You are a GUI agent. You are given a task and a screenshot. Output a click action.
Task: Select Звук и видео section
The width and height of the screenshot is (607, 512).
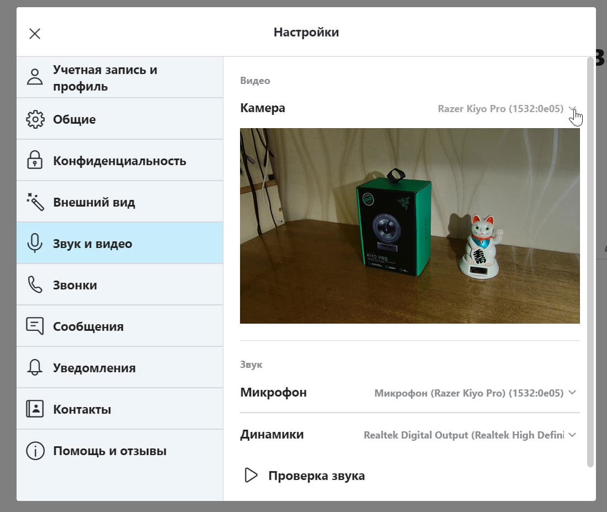(x=120, y=244)
